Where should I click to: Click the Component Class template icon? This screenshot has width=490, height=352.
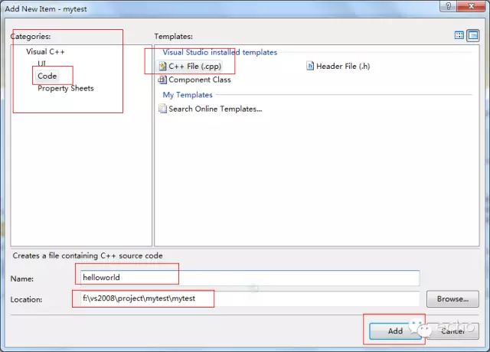pyautogui.click(x=162, y=80)
